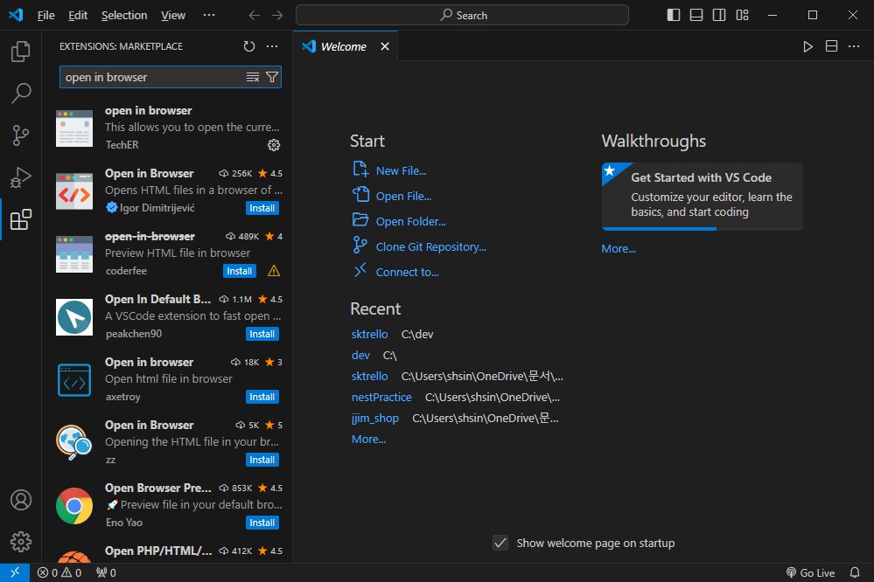Open the extension filter funnel menu
The width and height of the screenshot is (874, 582).
272,77
